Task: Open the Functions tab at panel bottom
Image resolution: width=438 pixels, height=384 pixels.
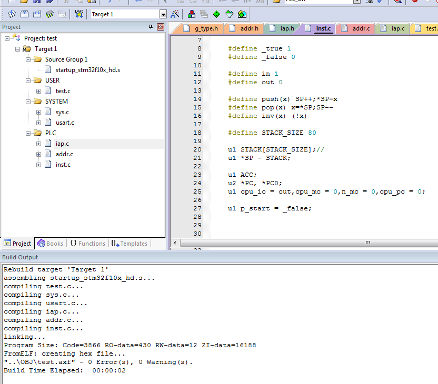Action: coord(88,244)
